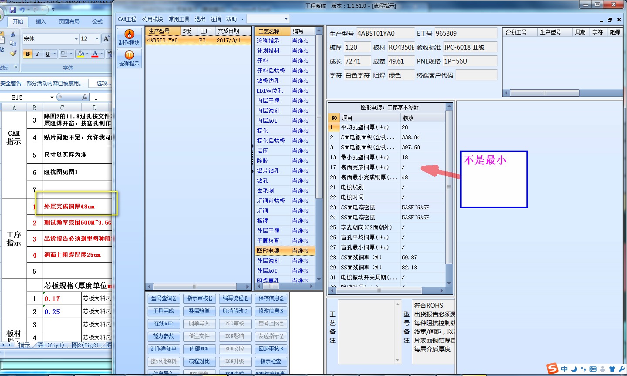Apply red font color in Excel
This screenshot has height=376, width=627.
[x=95, y=54]
